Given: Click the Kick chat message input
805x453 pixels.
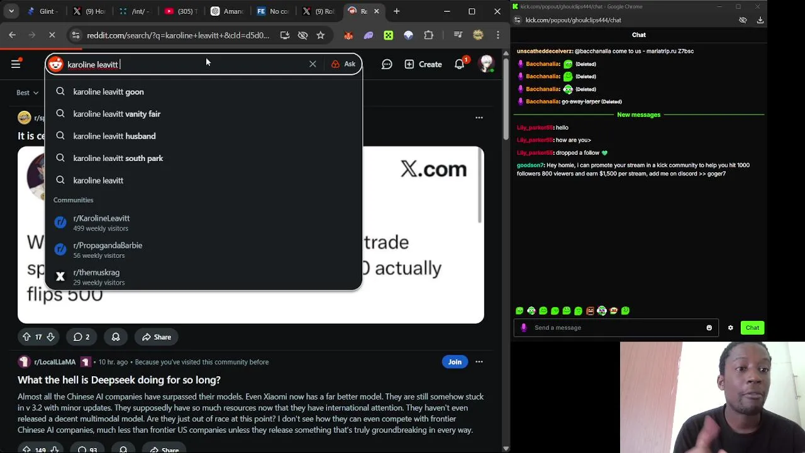Looking at the screenshot, I should point(615,328).
